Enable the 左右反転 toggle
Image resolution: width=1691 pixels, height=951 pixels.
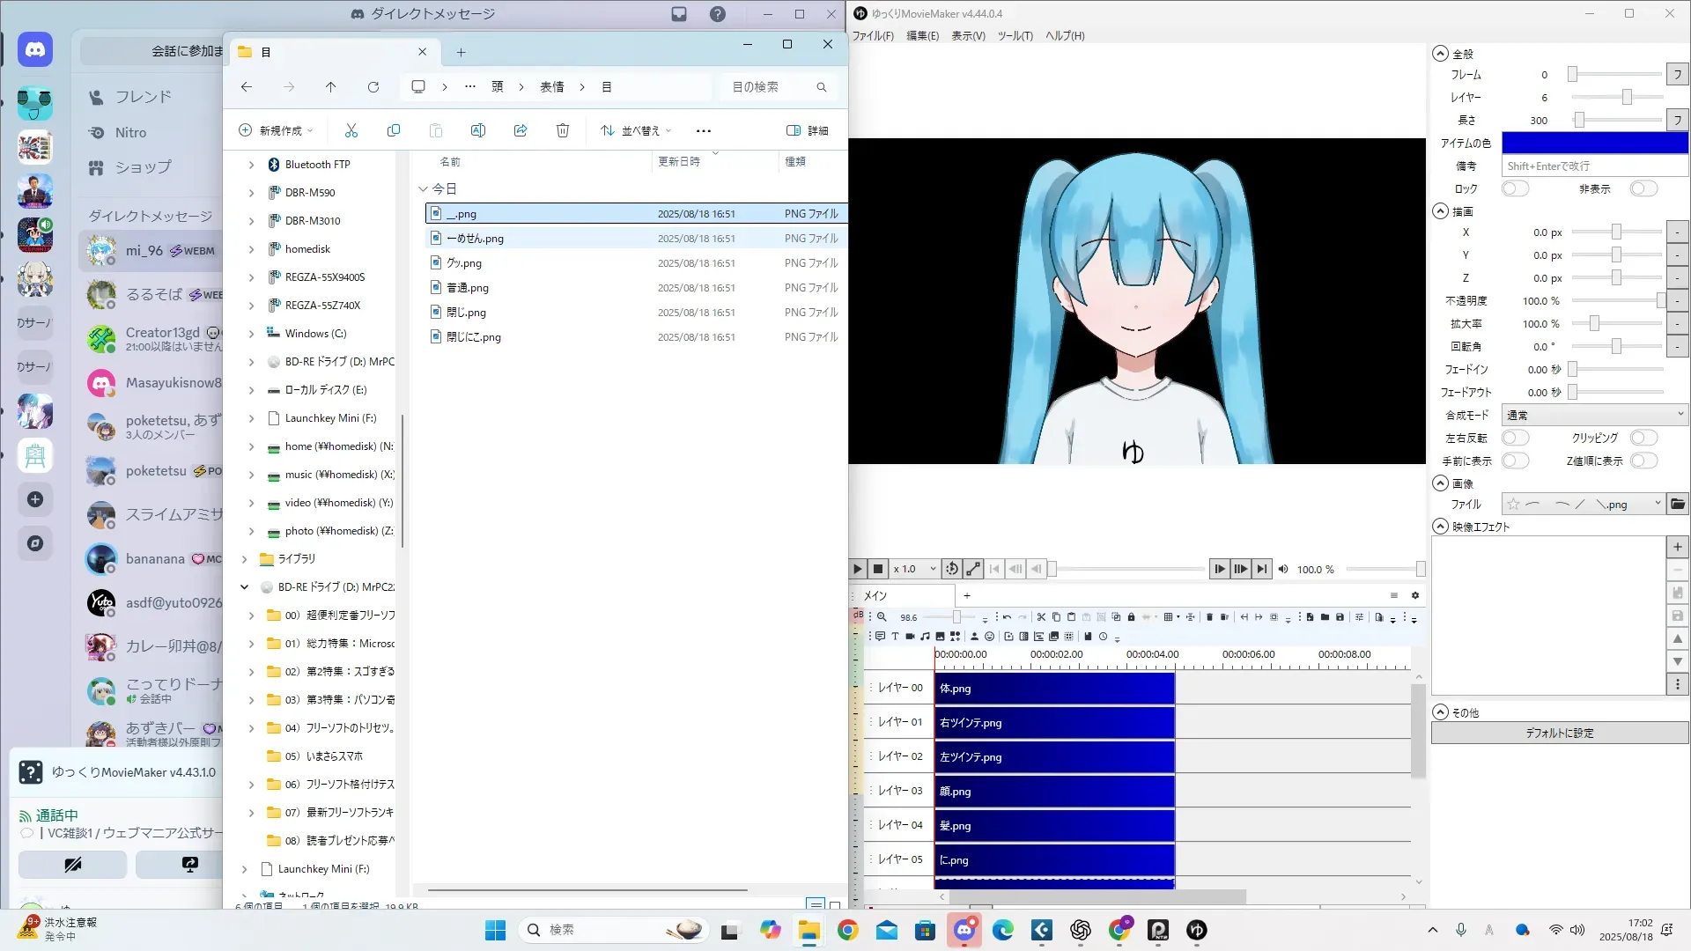point(1515,438)
